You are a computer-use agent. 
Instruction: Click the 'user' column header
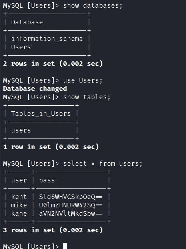tap(19, 180)
